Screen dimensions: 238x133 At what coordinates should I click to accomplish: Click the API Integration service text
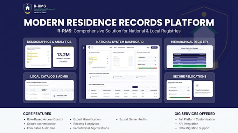[x=188, y=124]
